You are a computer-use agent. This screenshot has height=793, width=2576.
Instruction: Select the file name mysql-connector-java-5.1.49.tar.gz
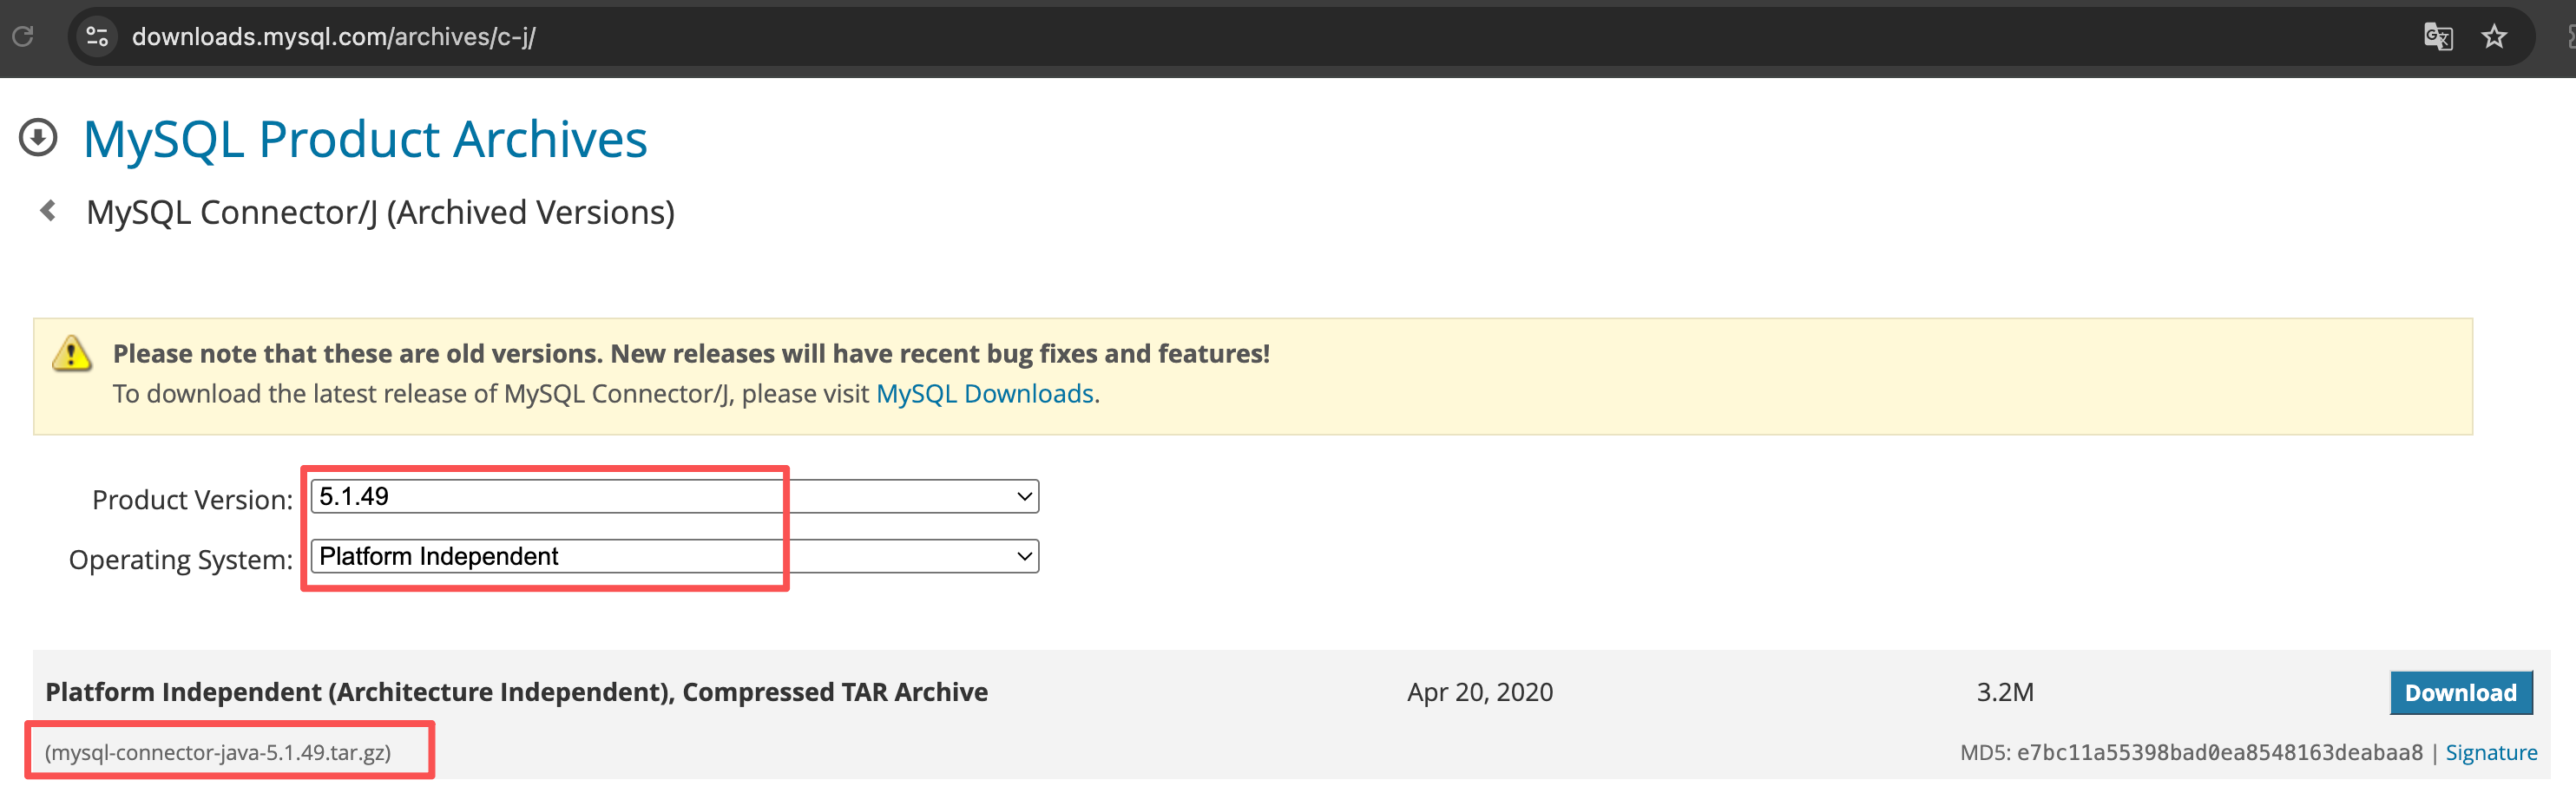(218, 753)
